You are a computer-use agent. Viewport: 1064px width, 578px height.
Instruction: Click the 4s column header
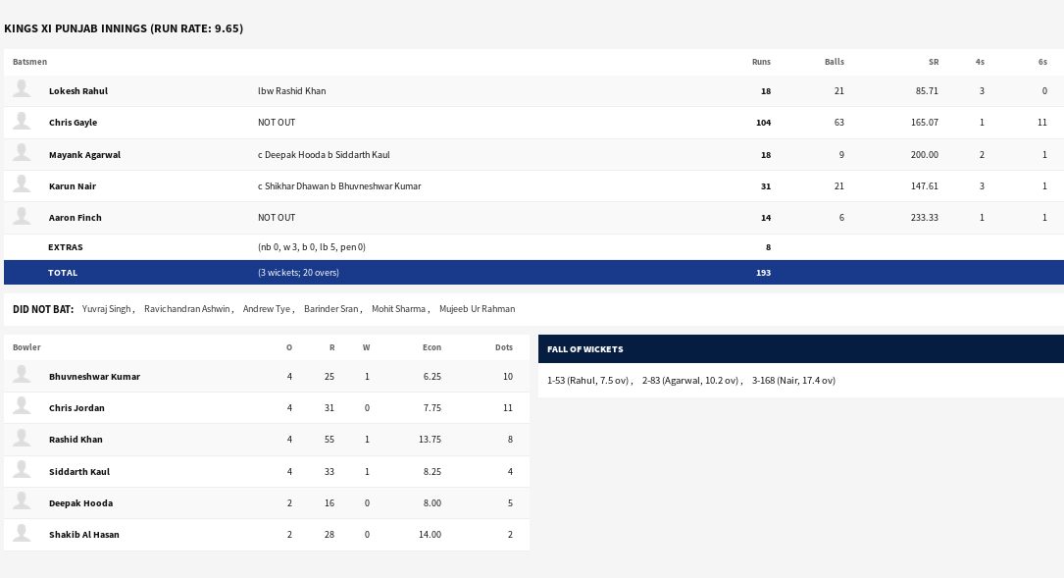click(x=980, y=62)
